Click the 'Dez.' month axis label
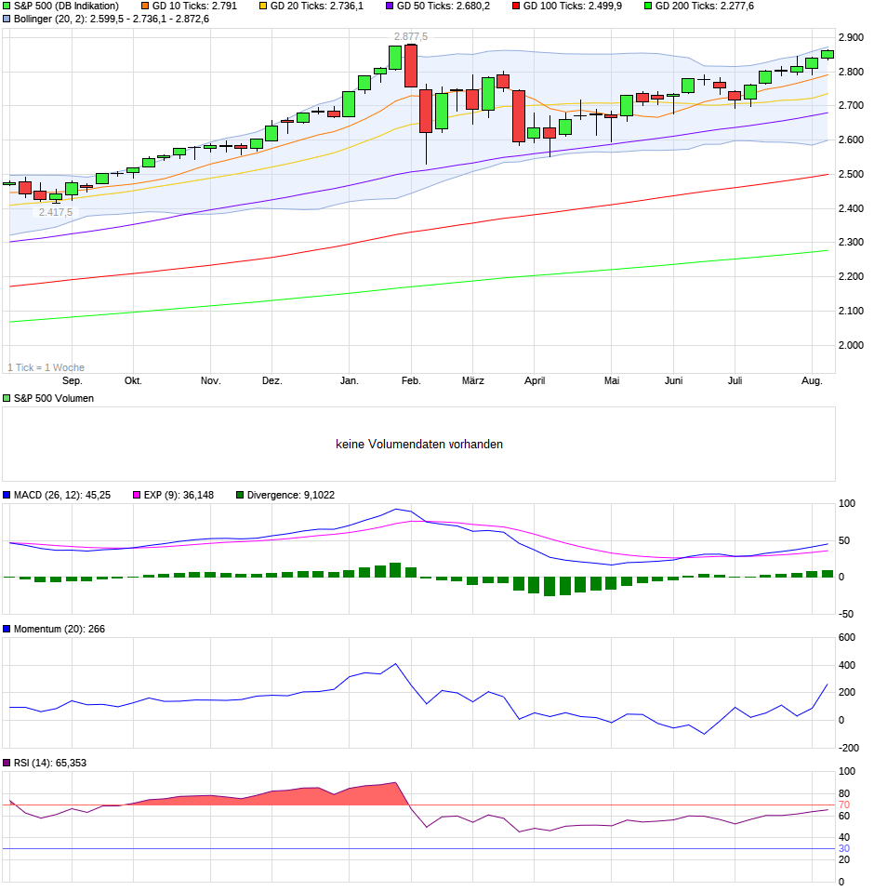The width and height of the screenshot is (874, 891). (x=272, y=380)
